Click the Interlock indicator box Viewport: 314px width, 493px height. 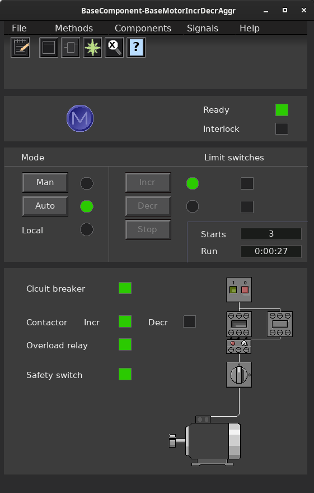(282, 128)
